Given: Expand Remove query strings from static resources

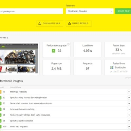Looking at the screenshot, I should click(129, 115).
